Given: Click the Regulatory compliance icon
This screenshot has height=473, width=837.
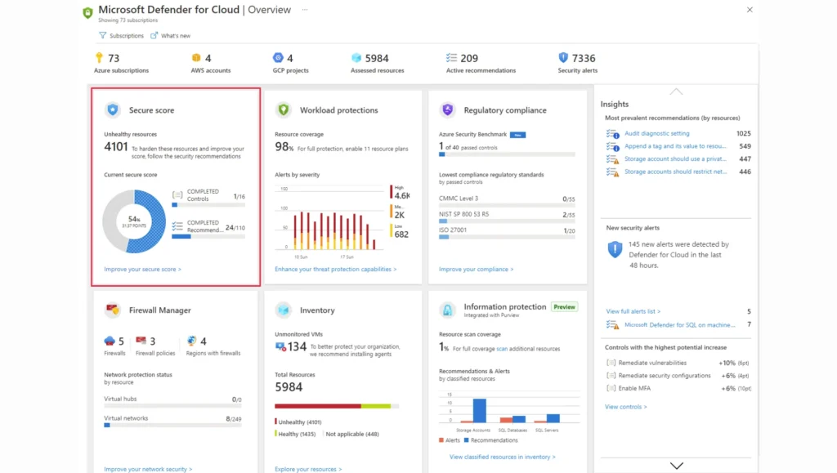Looking at the screenshot, I should 447,109.
